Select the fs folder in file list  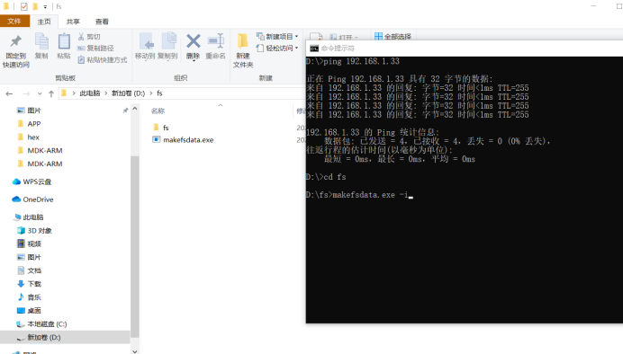click(161, 128)
